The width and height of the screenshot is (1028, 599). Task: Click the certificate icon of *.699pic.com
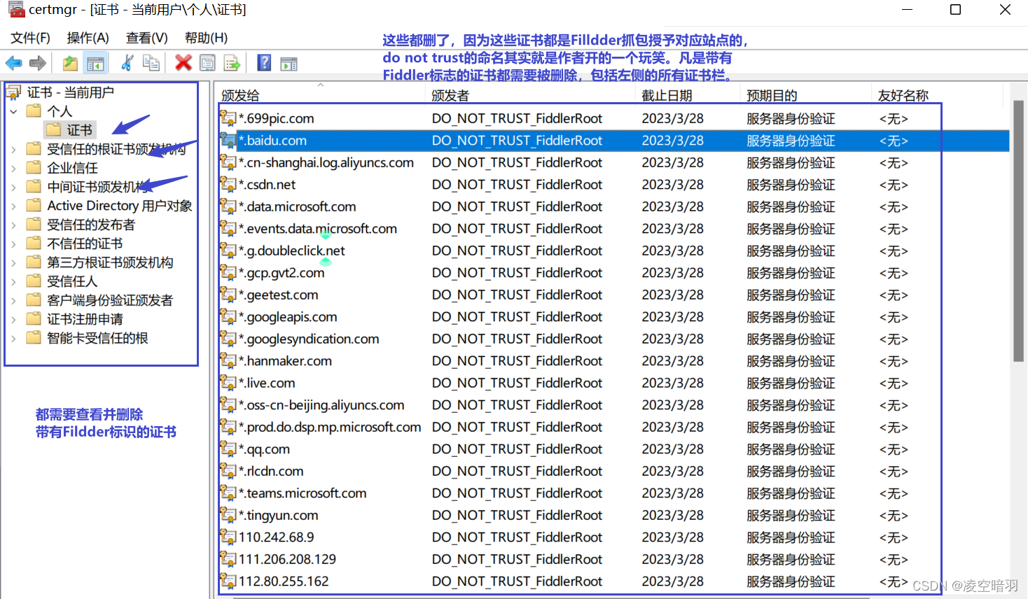pos(228,118)
